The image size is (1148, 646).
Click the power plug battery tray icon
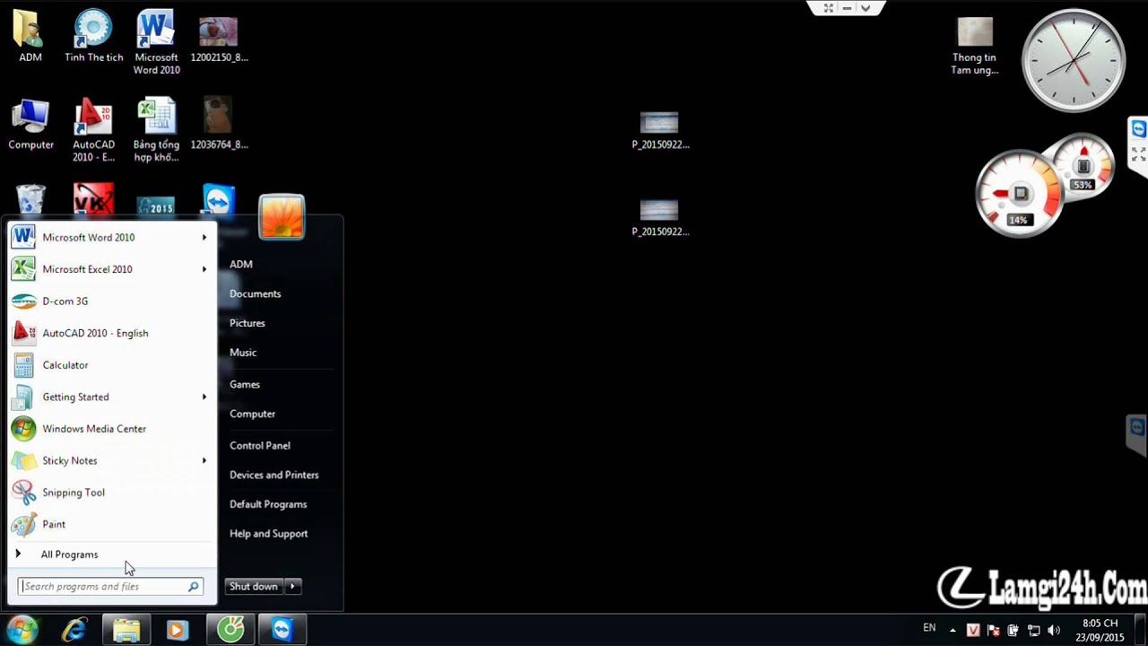click(x=1013, y=630)
